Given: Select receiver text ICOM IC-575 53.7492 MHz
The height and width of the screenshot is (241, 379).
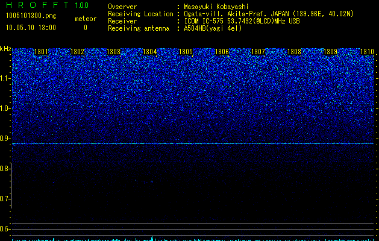Looking at the screenshot, I should [x=242, y=21].
